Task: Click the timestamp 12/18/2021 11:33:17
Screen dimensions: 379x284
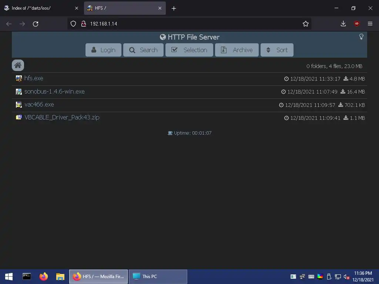Action: click(x=315, y=79)
